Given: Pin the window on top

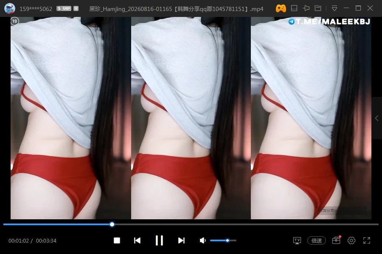Looking at the screenshot, I should point(306,8).
